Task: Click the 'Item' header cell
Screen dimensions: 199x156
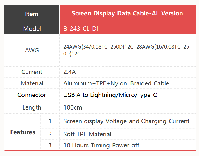Action: click(x=32, y=14)
